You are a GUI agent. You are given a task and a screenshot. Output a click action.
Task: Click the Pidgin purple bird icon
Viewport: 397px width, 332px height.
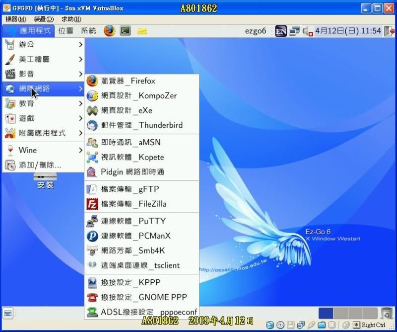tap(92, 172)
